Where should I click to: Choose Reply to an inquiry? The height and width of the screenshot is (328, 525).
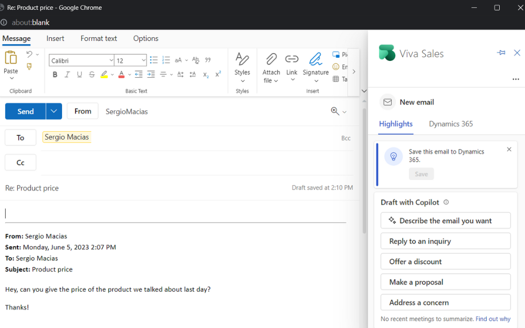[x=445, y=241]
